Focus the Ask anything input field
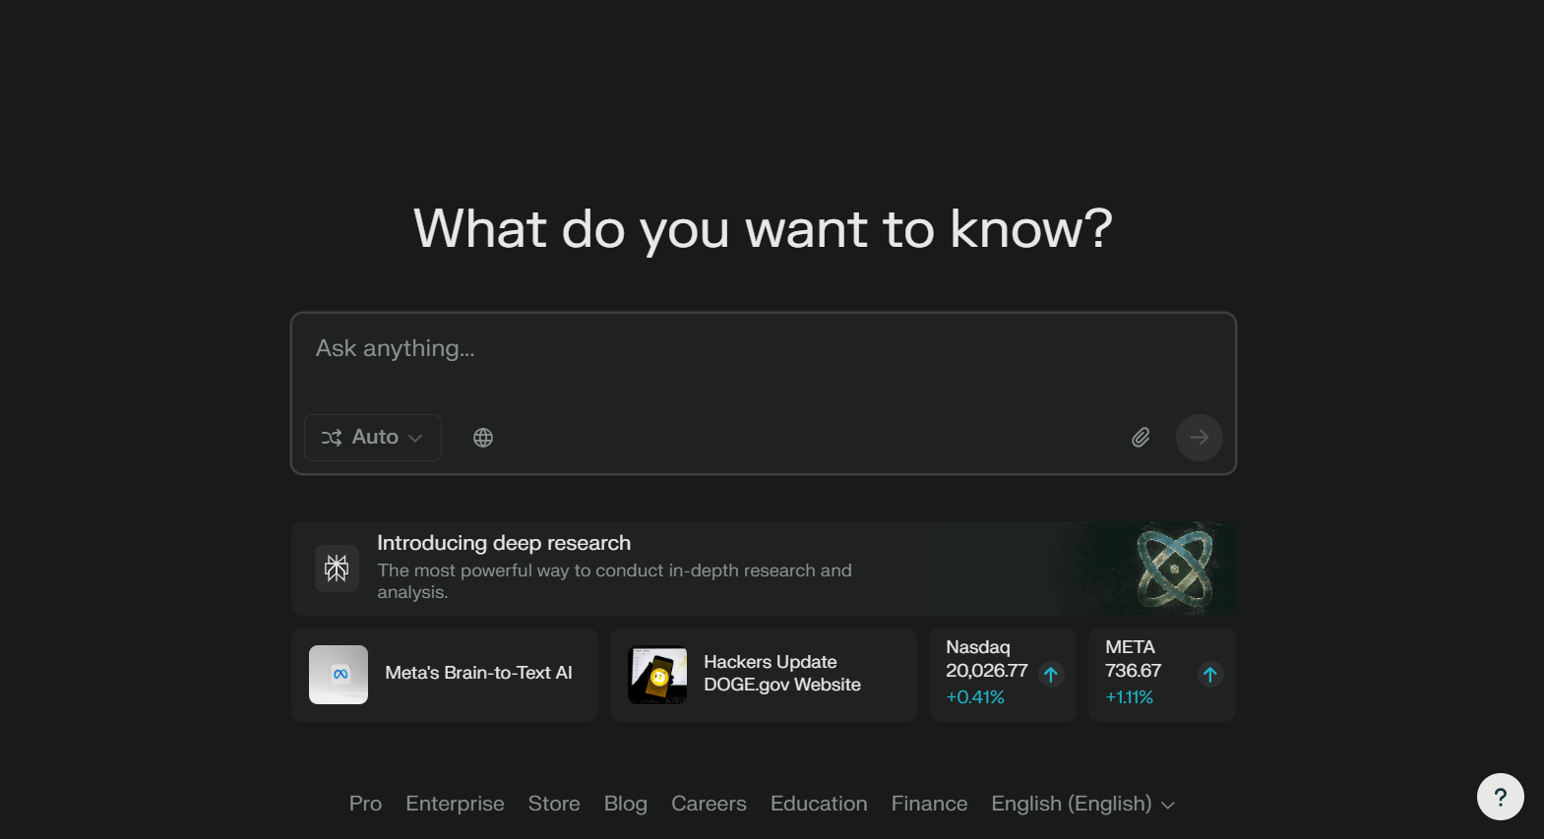 point(764,349)
